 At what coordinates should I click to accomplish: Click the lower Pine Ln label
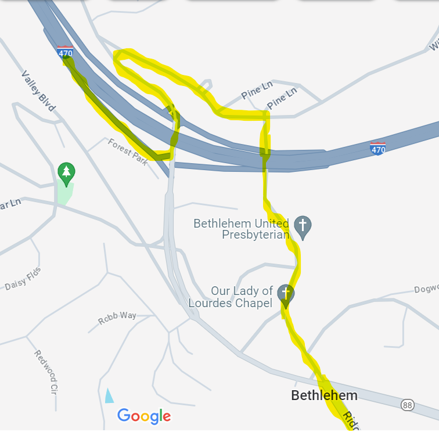pos(282,98)
